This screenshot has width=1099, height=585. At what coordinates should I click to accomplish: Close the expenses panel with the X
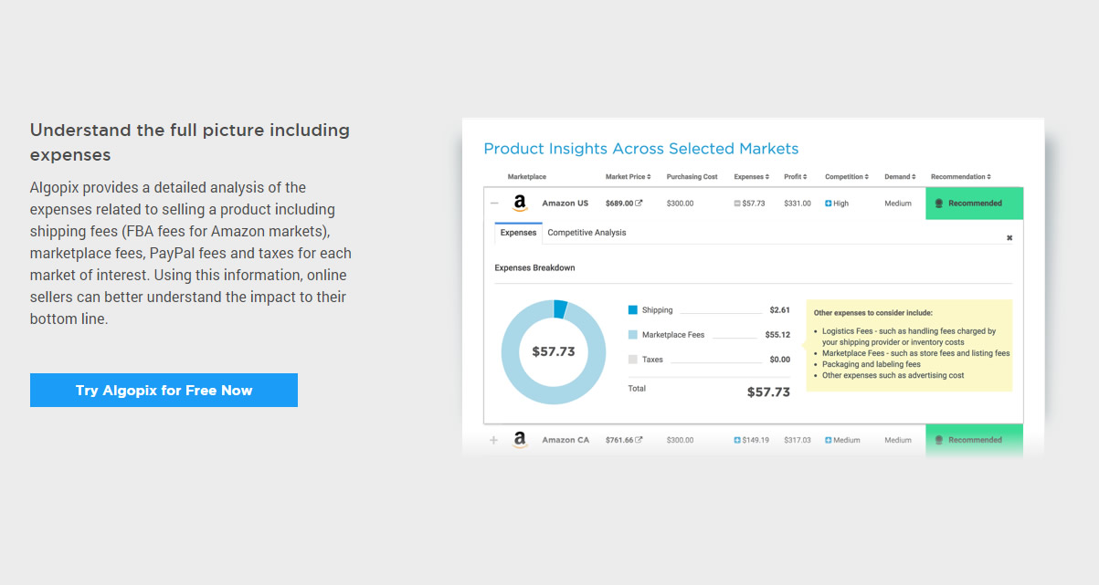tap(1009, 237)
